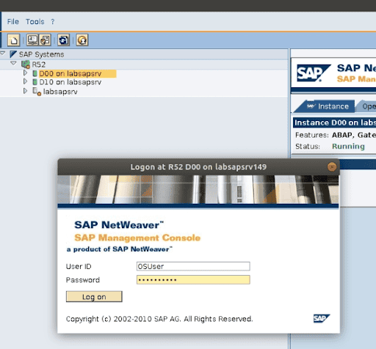Screen dimensions: 376x349
Task: Expand the labsapsrv host node
Action: pyautogui.click(x=25, y=91)
